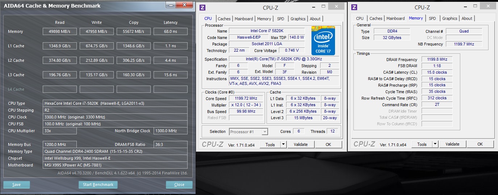Switch to CPU tab in right CPU-Z window
Viewport: 498px width, 195px height.
coord(360,18)
